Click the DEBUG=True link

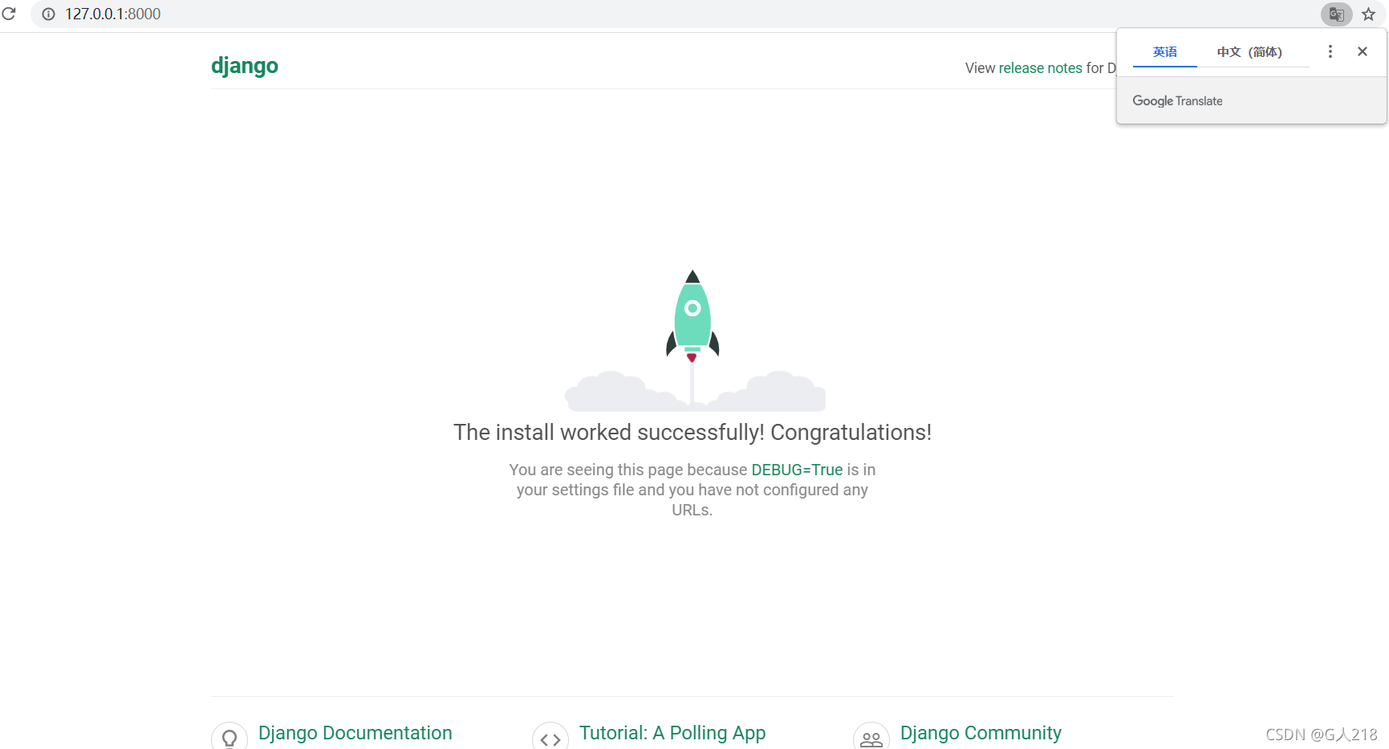pyautogui.click(x=797, y=470)
